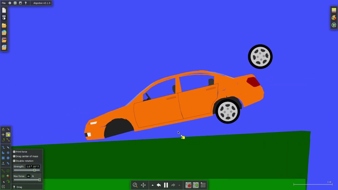Enable Drag center of mass checkbox

(14, 156)
